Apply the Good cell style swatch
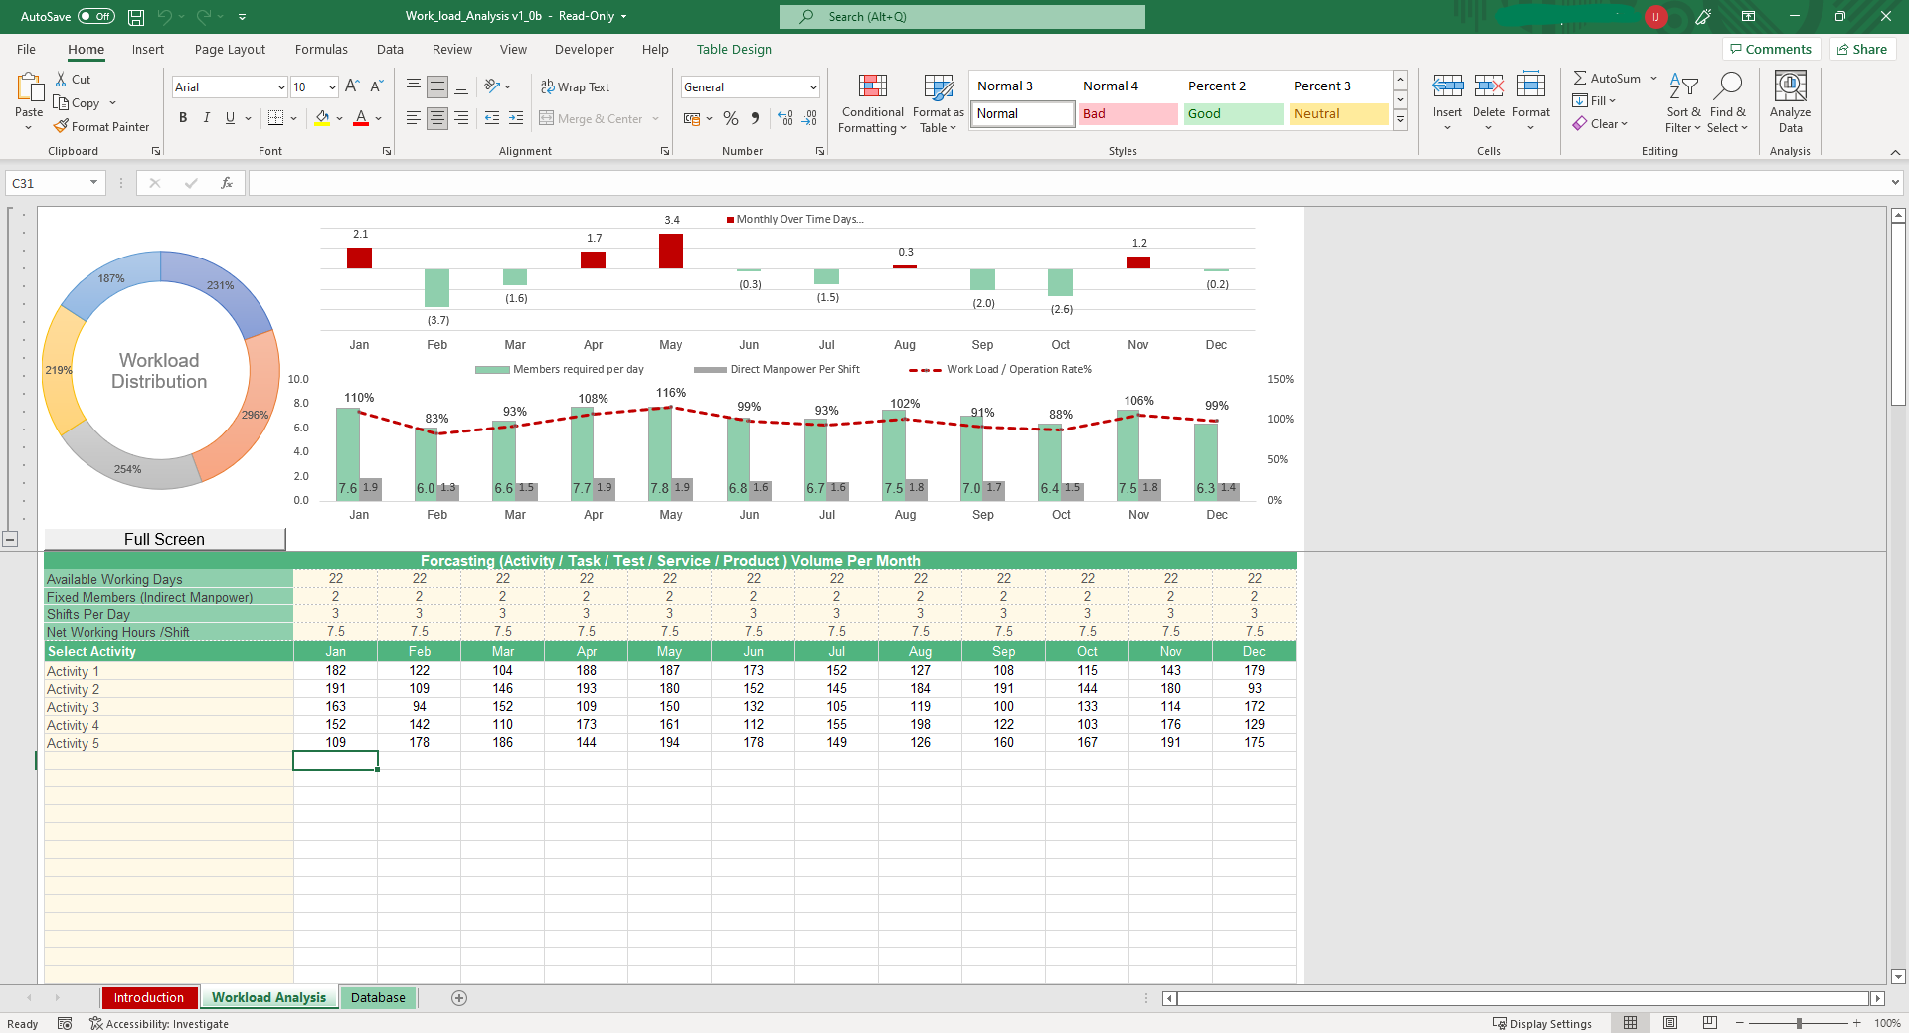This screenshot has width=1909, height=1033. tap(1233, 114)
